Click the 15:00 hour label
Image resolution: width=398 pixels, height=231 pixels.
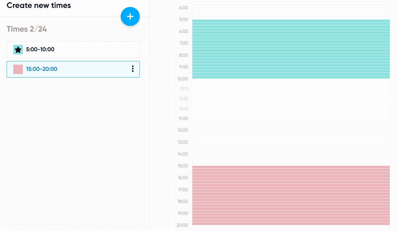tap(183, 166)
